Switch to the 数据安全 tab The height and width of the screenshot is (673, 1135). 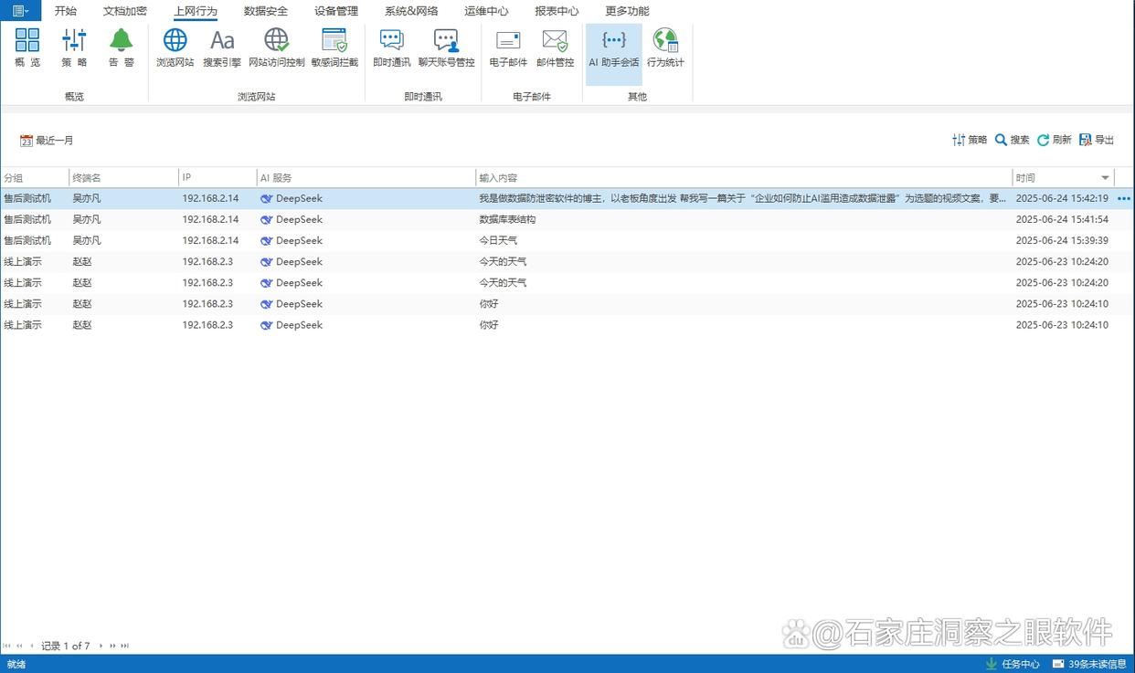(x=266, y=11)
